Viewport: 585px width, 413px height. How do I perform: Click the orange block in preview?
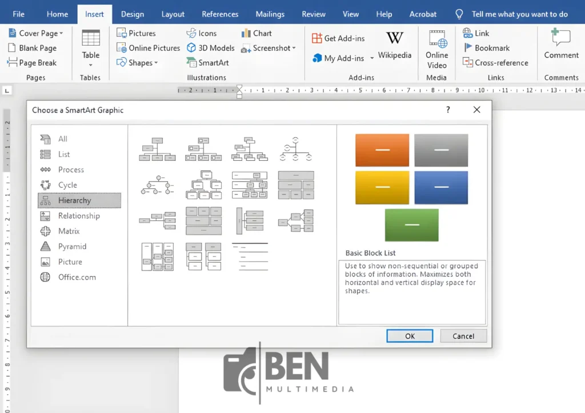coord(382,150)
